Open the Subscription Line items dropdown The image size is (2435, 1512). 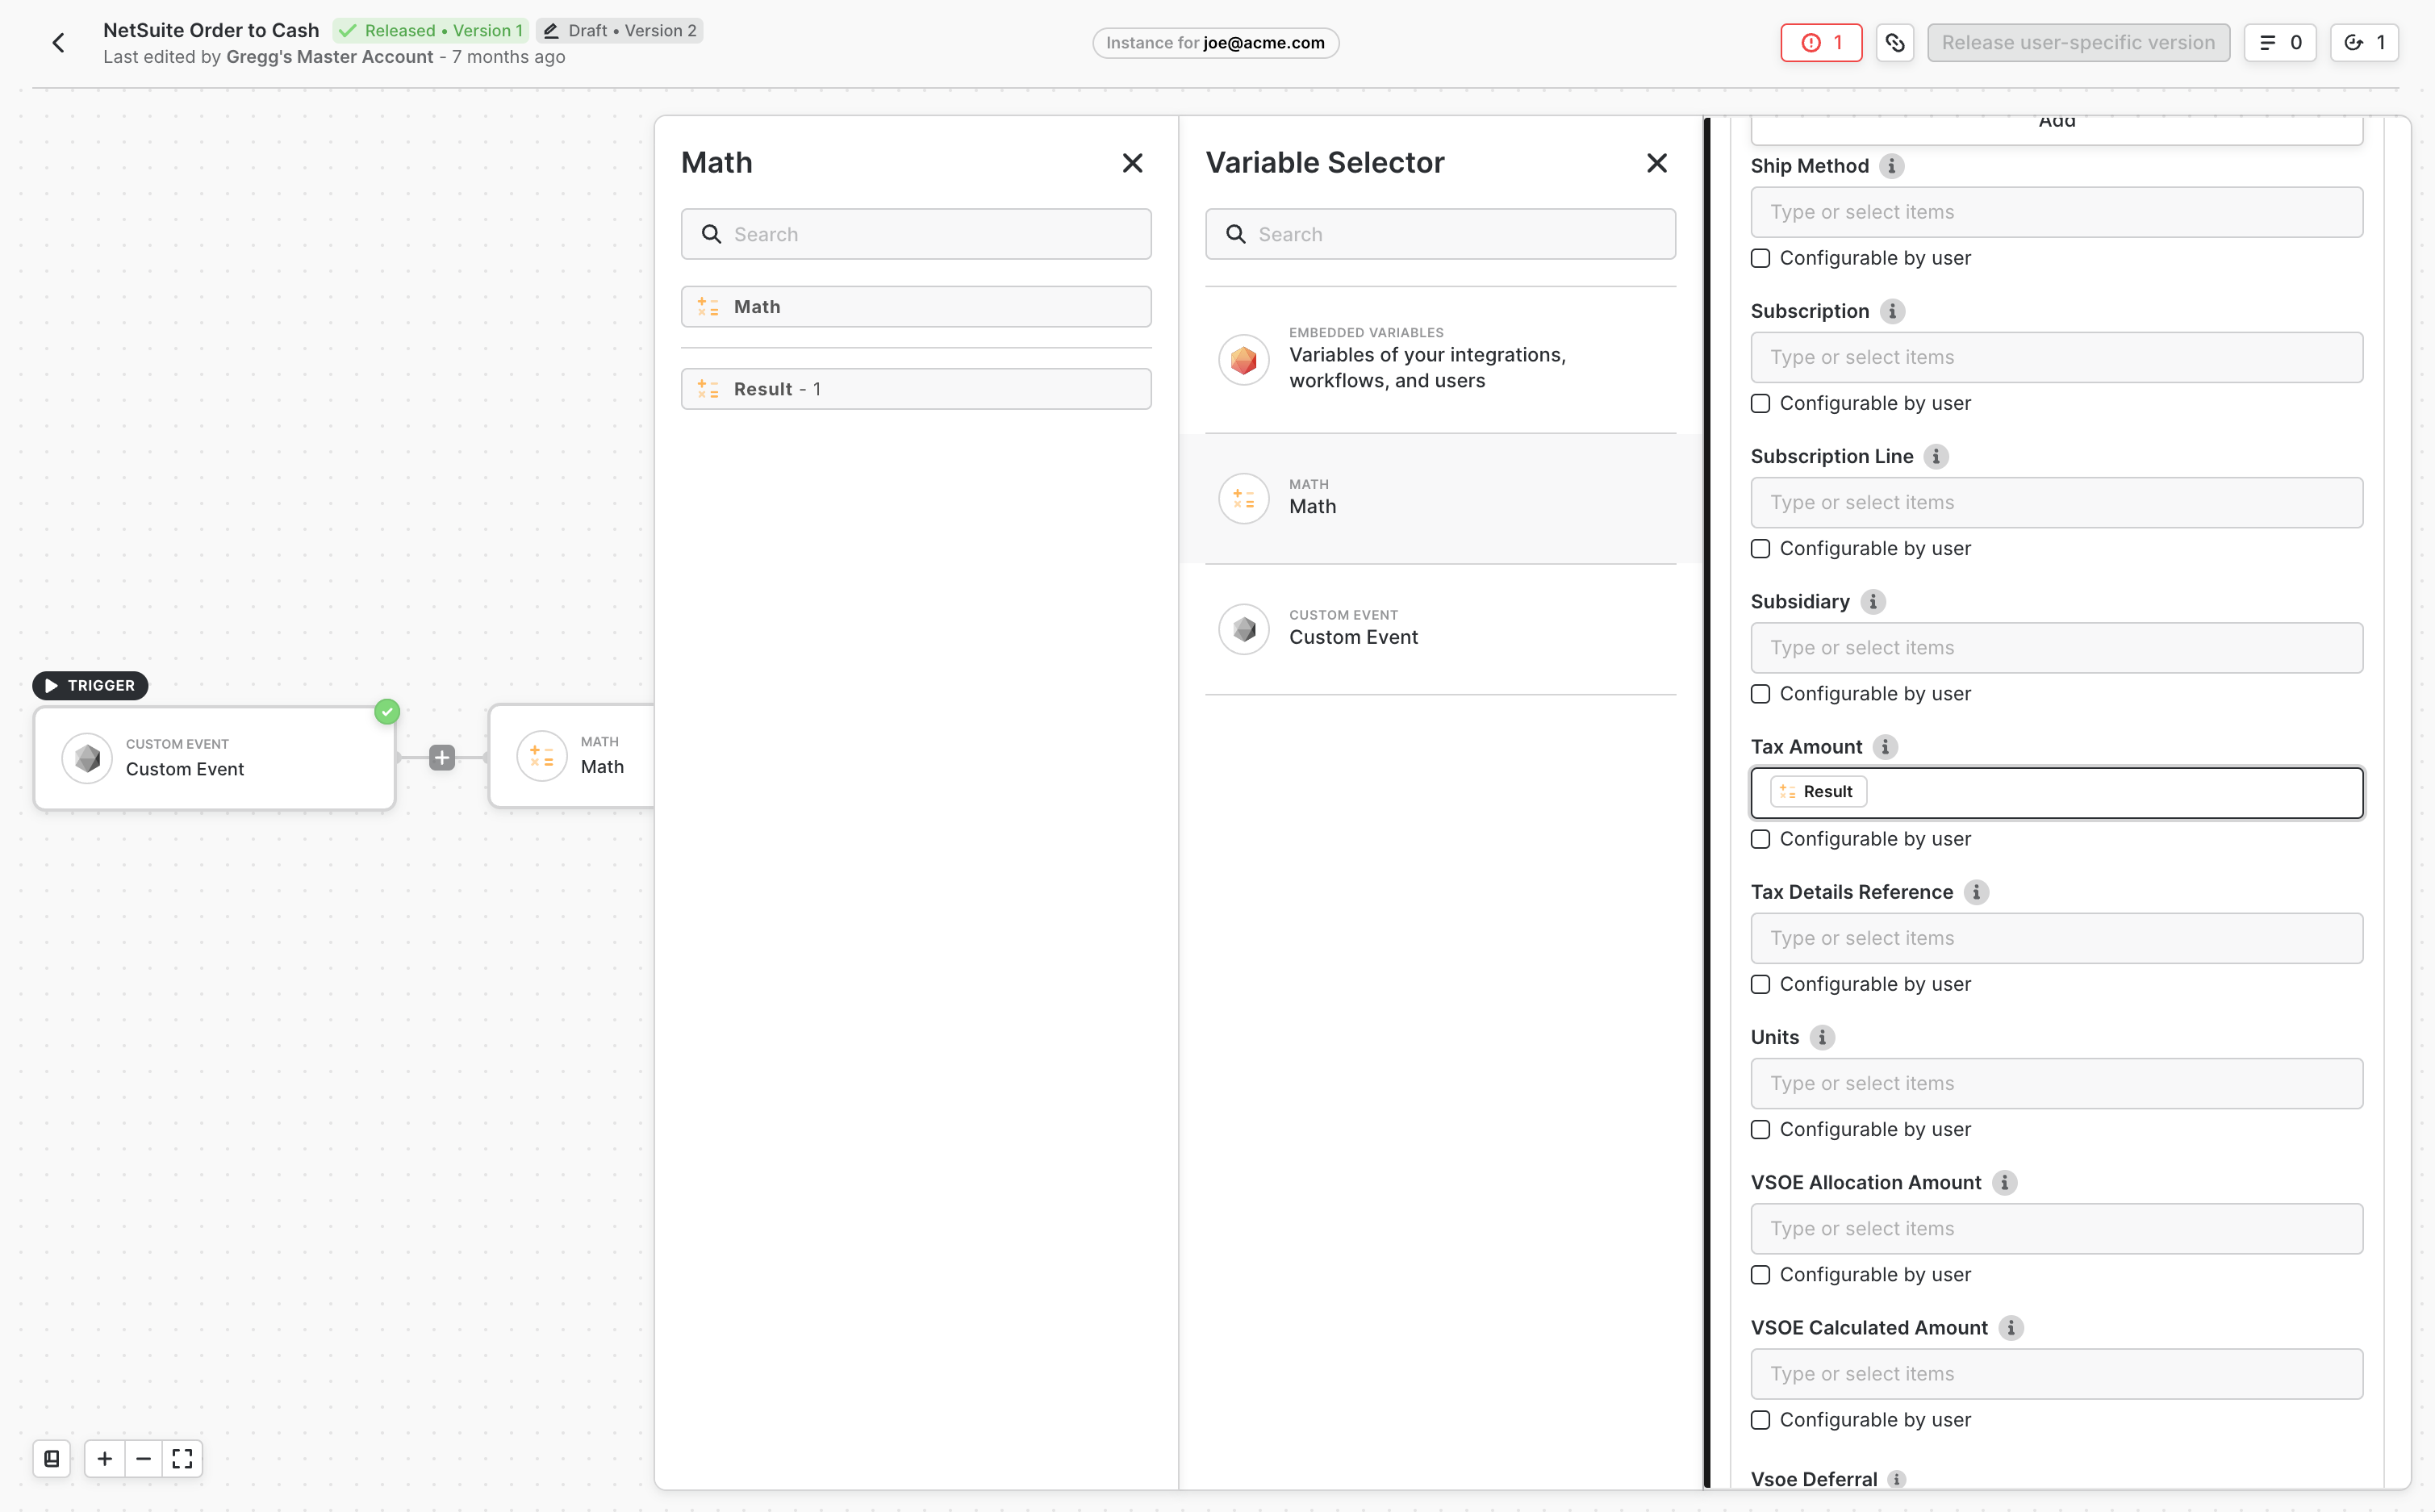tap(2056, 503)
